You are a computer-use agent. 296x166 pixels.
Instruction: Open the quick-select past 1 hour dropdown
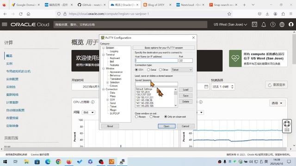(x=223, y=87)
